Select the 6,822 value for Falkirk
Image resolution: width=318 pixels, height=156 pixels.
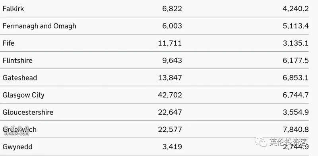coord(172,9)
